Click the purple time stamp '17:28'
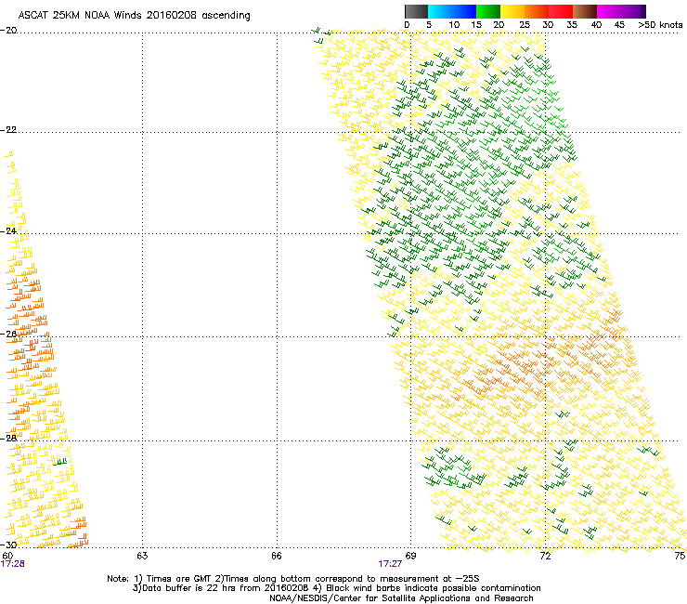This screenshot has height=604, width=687. [13, 564]
